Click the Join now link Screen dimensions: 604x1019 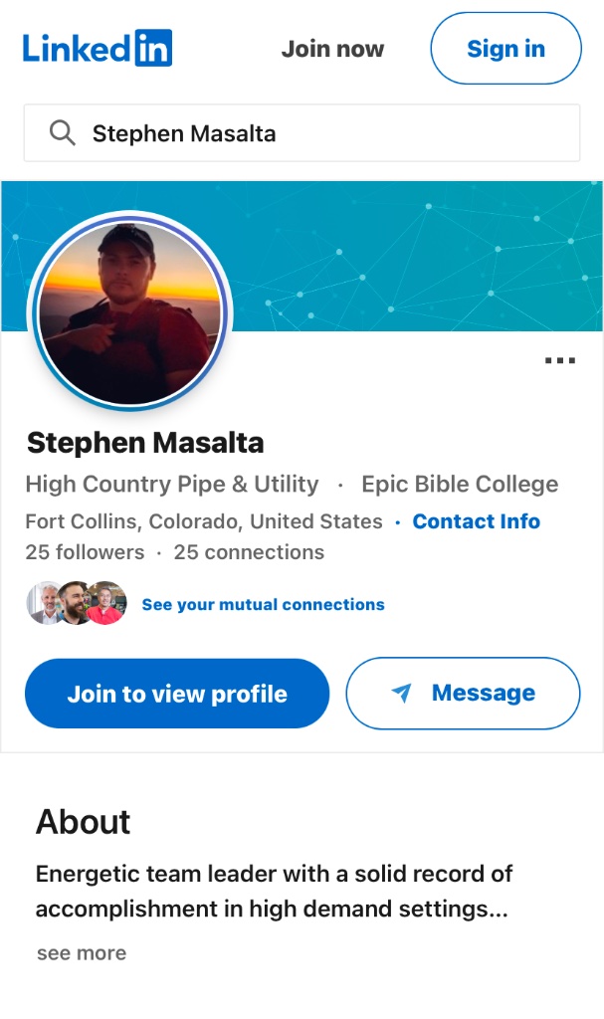tap(332, 49)
